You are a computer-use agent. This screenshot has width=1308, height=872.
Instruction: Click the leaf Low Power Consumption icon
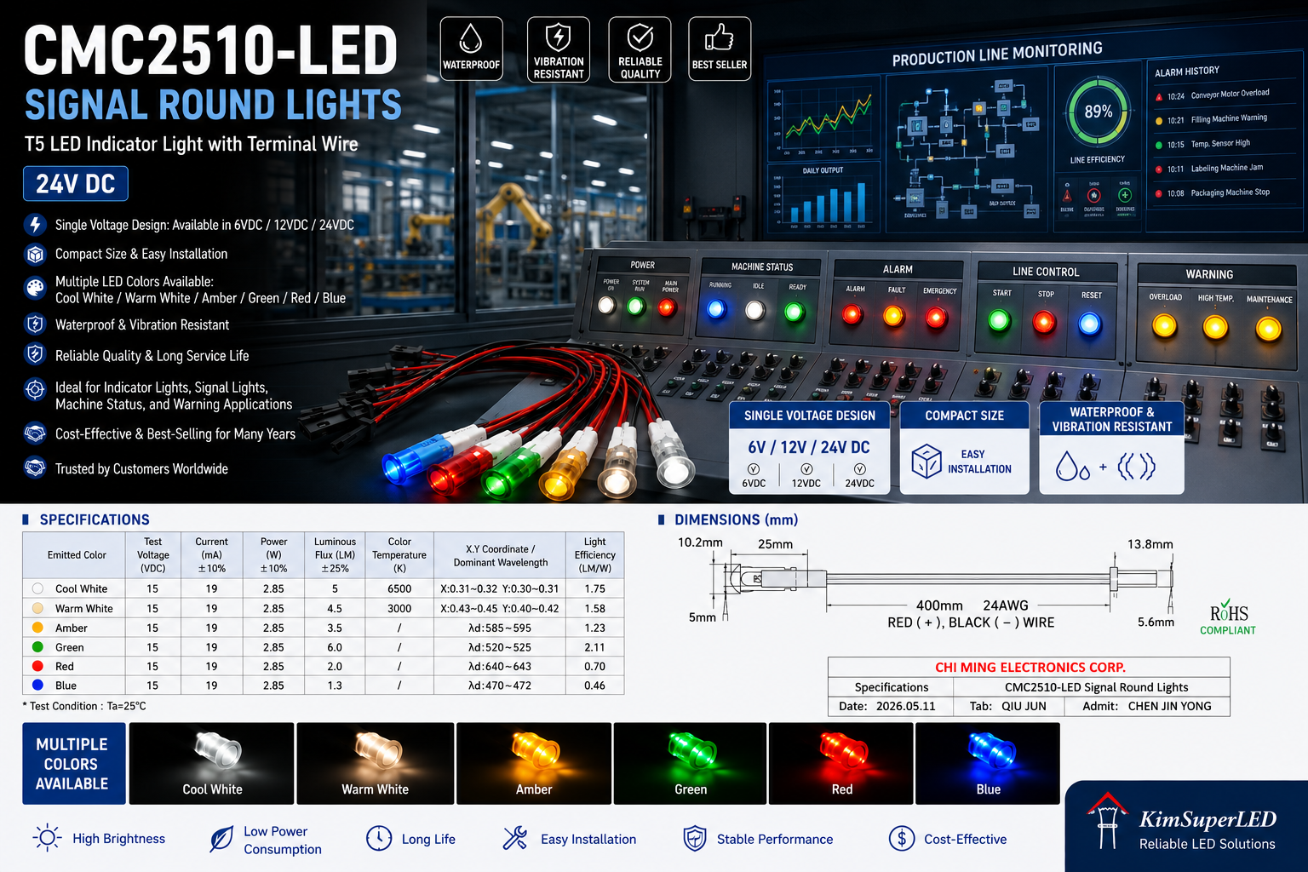tap(221, 839)
